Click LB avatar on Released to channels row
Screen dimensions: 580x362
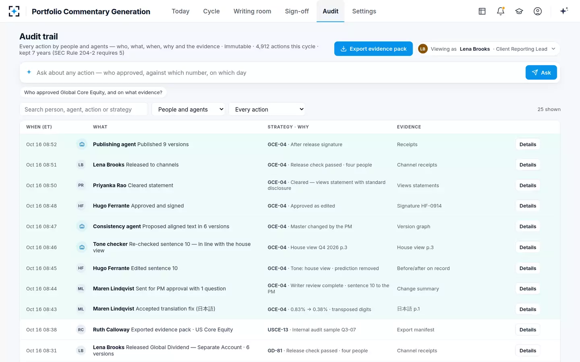[x=81, y=165]
